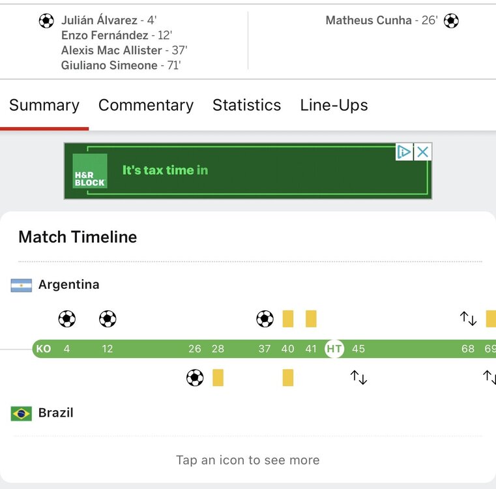
Task: Click the KO marker on the timeline
Action: tap(44, 349)
